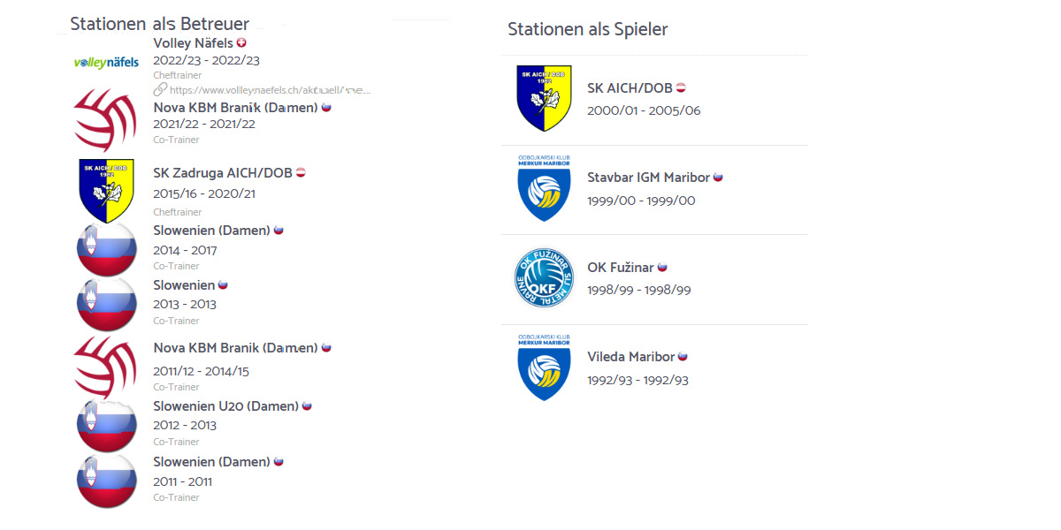Image resolution: width=1061 pixels, height=530 pixels.
Task: Click the OK Fužinar team name
Action: pyautogui.click(x=621, y=268)
